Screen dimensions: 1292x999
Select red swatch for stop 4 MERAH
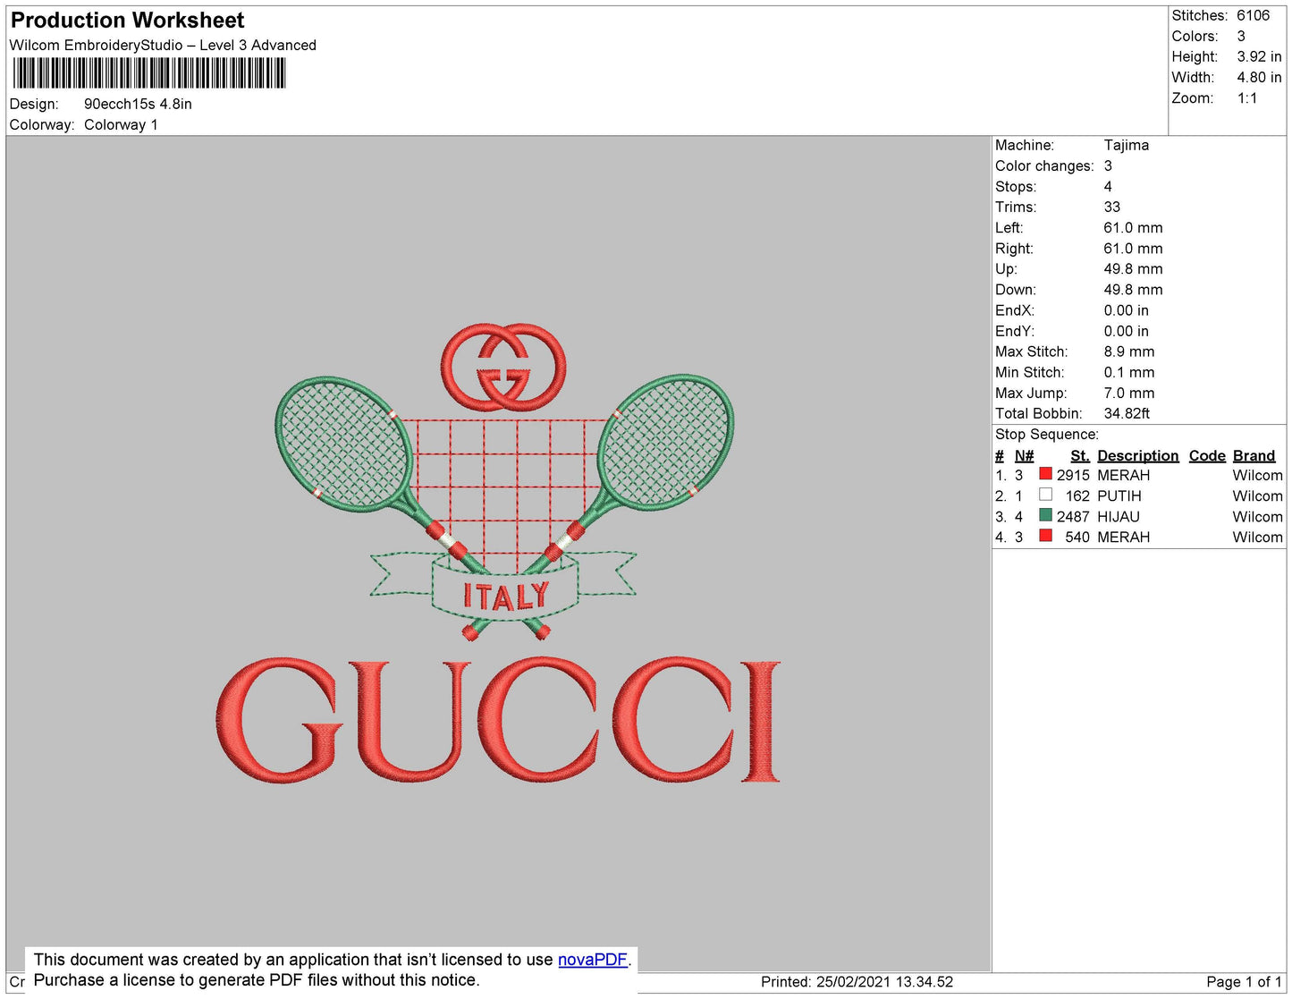[1045, 536]
